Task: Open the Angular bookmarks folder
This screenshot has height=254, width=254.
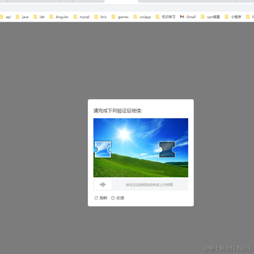Action: (59, 17)
